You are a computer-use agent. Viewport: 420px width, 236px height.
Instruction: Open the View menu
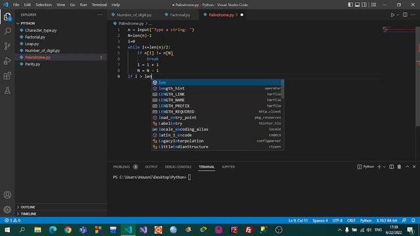61,5
